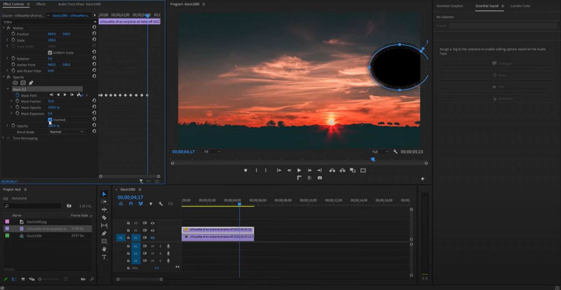This screenshot has height=290, width=561.
Task: Toggle V2 track output eye
Action: point(153,230)
